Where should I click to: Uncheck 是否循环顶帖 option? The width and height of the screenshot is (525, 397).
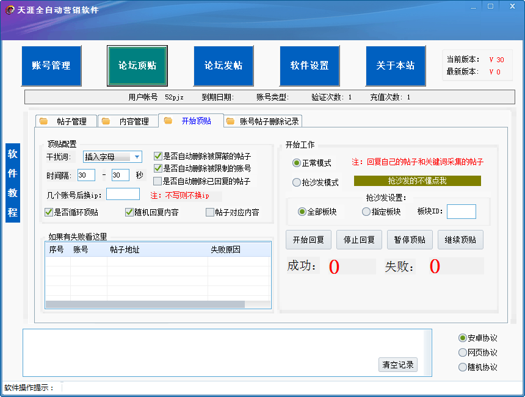(49, 212)
